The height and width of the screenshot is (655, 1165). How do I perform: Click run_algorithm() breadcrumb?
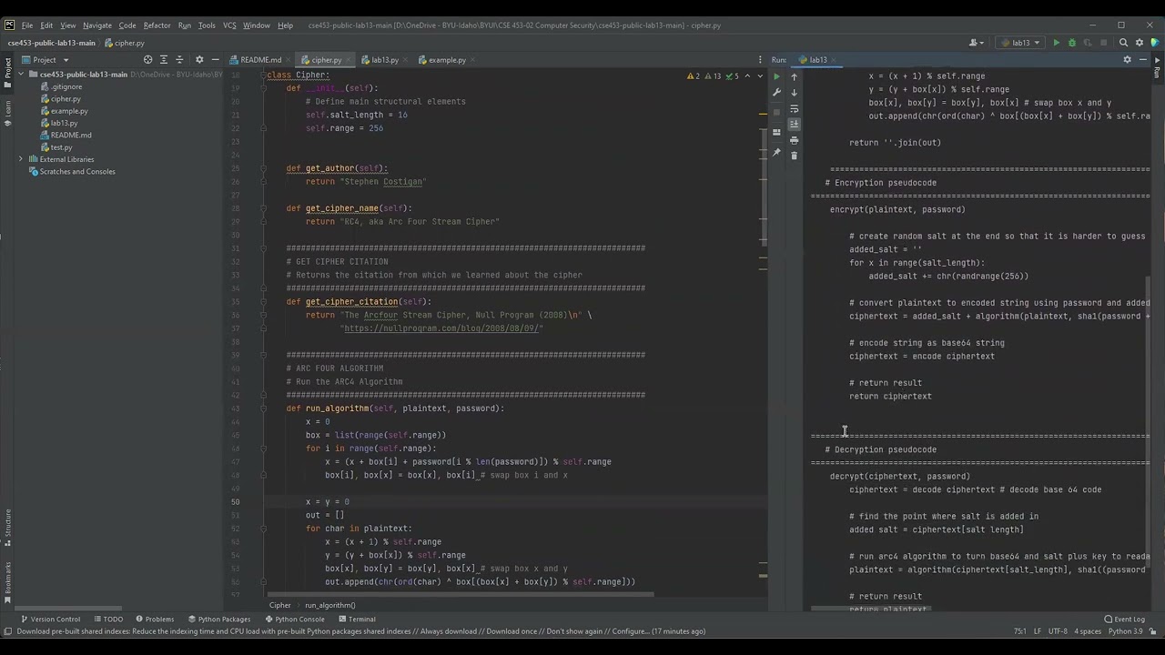(x=330, y=605)
